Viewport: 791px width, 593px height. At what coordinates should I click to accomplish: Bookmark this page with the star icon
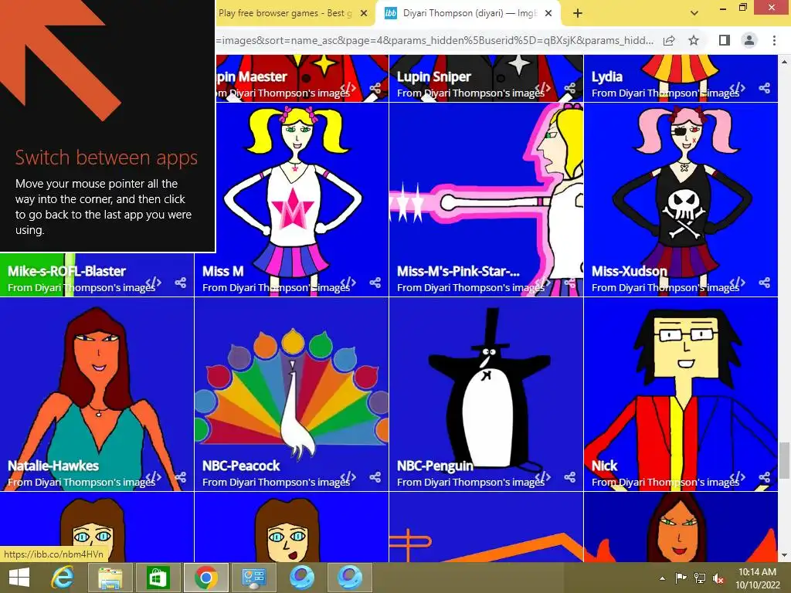694,40
